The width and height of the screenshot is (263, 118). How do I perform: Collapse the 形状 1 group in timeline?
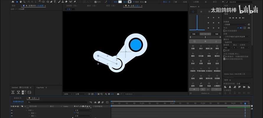[26, 110]
